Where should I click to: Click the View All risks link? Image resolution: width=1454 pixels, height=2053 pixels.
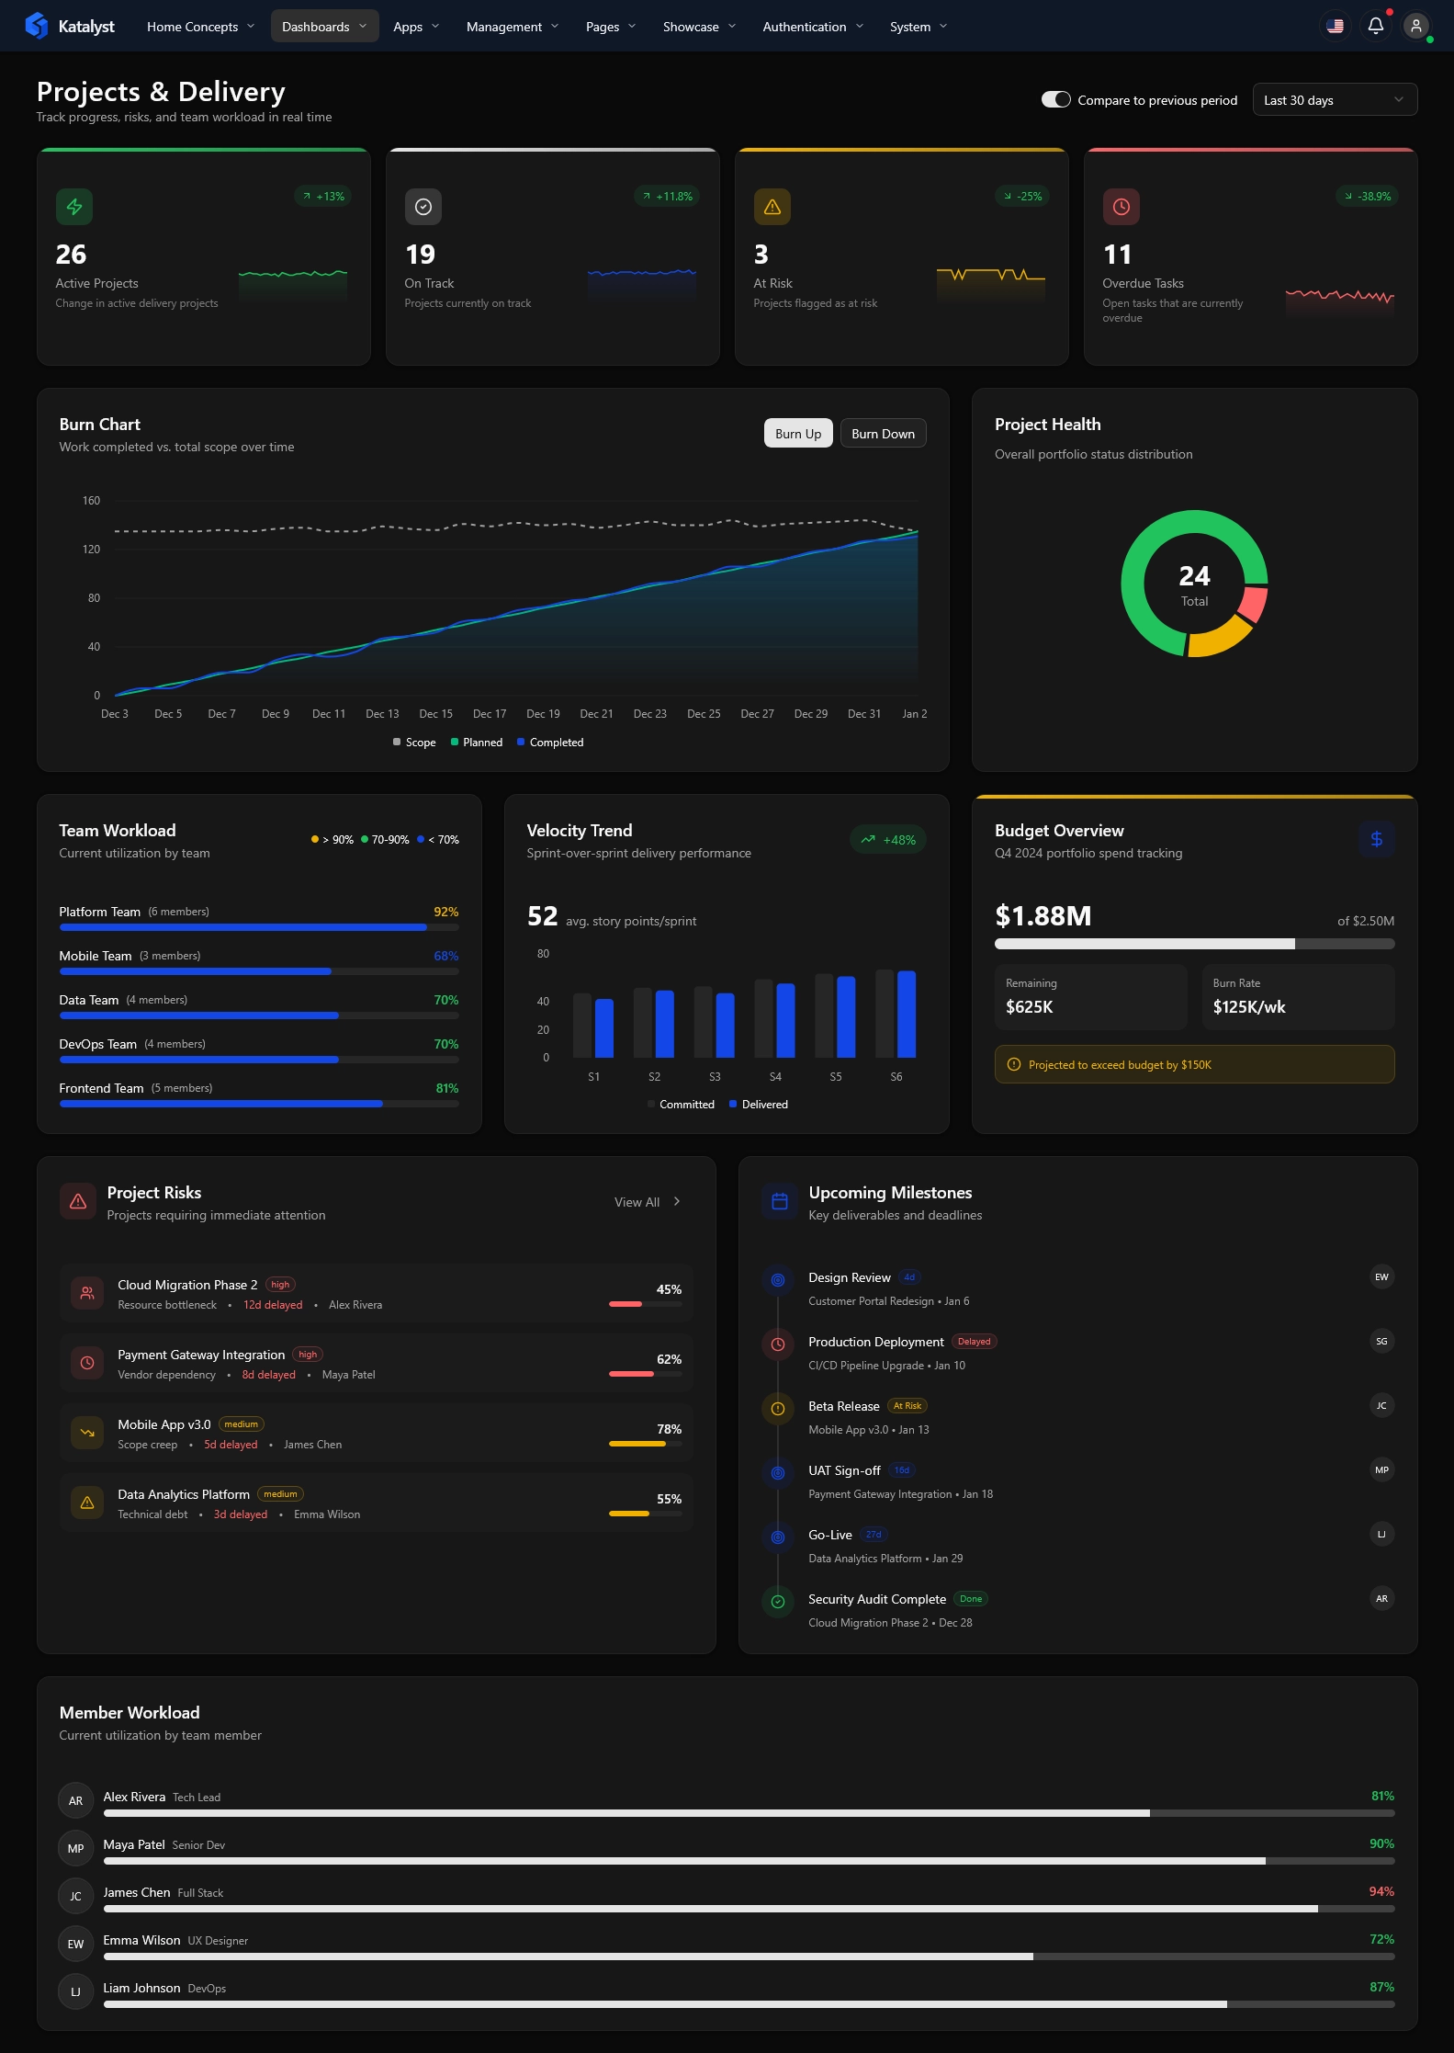tap(647, 1202)
